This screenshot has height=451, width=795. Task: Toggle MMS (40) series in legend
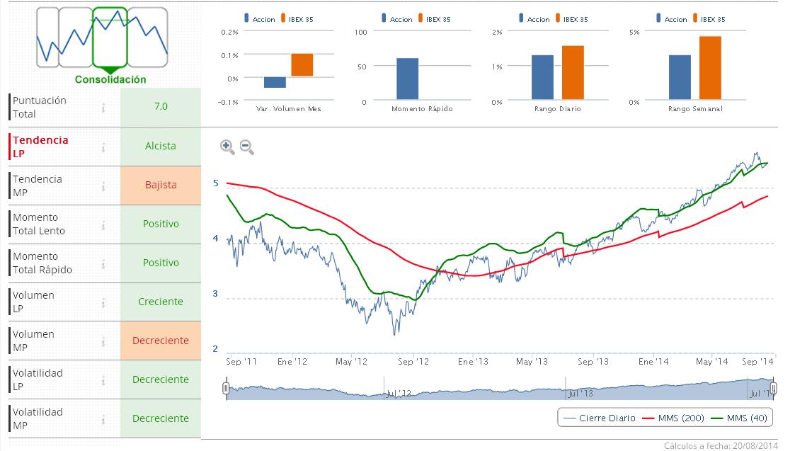point(740,418)
